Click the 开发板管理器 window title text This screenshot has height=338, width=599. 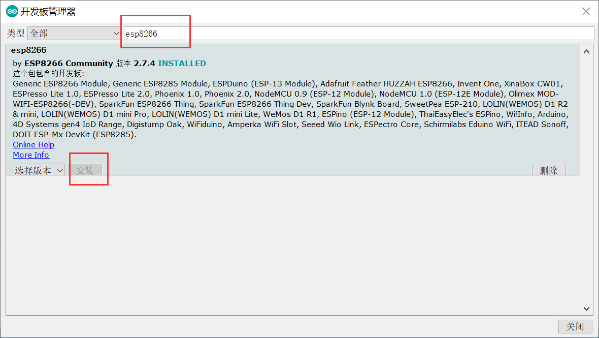(48, 12)
